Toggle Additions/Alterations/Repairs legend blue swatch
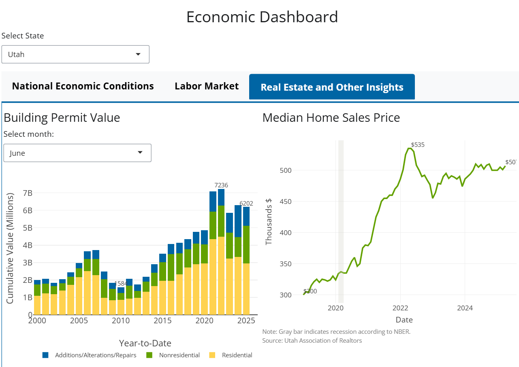This screenshot has width=519, height=367. [x=45, y=355]
